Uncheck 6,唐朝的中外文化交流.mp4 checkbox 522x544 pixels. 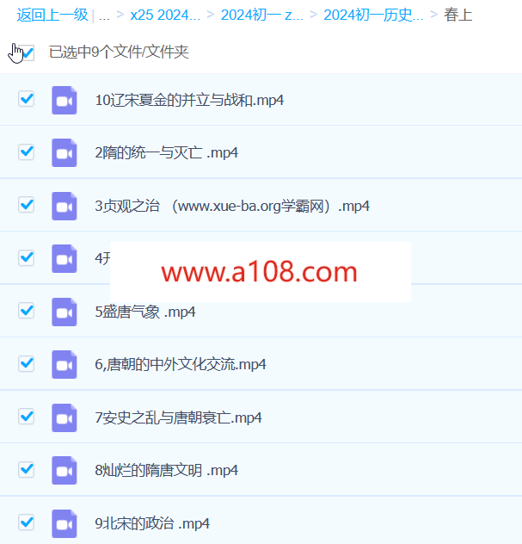(x=27, y=363)
